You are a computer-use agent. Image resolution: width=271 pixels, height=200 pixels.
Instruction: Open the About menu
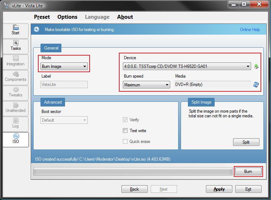coord(125,17)
